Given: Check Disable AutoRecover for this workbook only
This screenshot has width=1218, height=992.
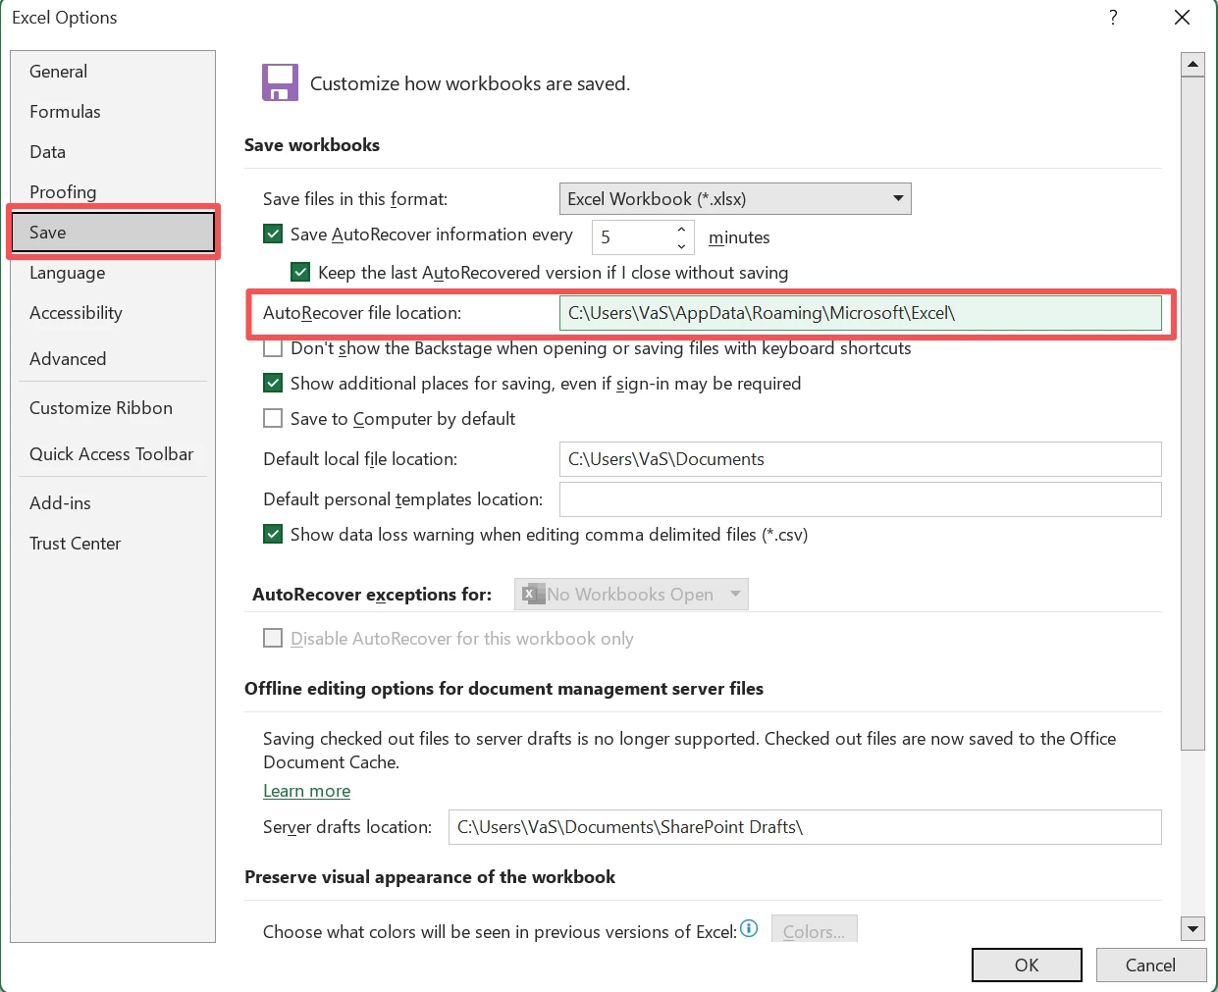Looking at the screenshot, I should click(x=273, y=639).
